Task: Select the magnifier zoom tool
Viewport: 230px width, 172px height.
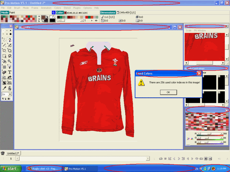Action: [9, 61]
